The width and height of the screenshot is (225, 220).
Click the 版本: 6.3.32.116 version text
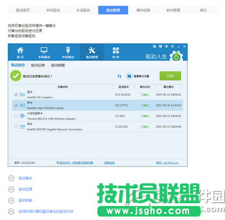pos(24,163)
